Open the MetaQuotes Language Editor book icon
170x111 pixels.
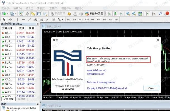[x=69, y=14]
